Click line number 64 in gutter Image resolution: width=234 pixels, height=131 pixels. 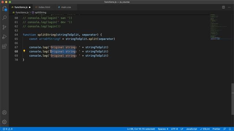point(16,35)
